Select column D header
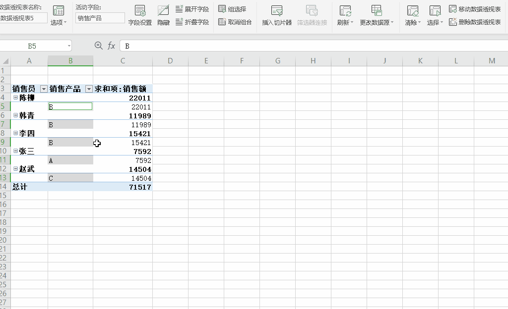Image resolution: width=508 pixels, height=309 pixels. click(170, 61)
